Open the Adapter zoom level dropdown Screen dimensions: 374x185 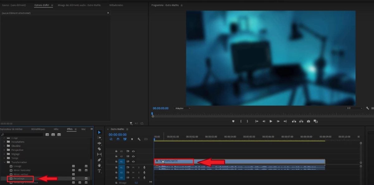tap(183, 108)
